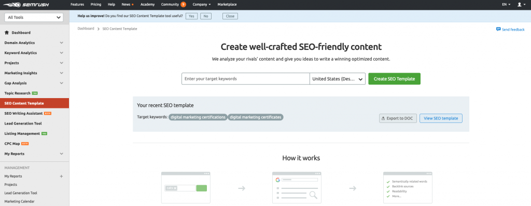Click Send feedback link
531x206 pixels.
513,30
